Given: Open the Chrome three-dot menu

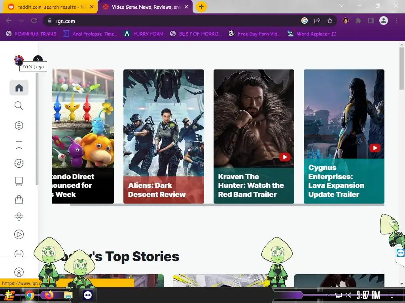Looking at the screenshot, I should [x=396, y=21].
